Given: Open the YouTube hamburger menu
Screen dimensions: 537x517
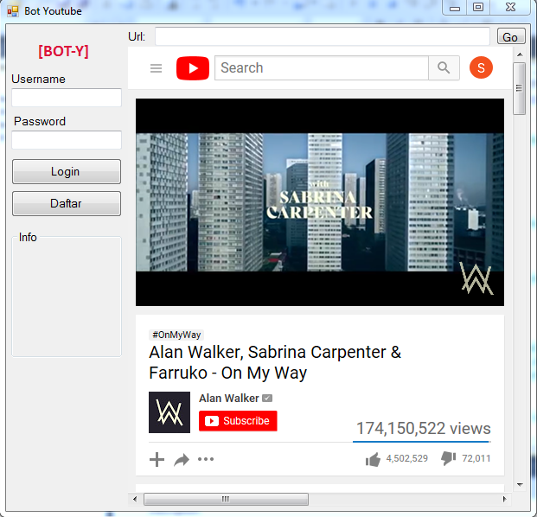Looking at the screenshot, I should (156, 68).
